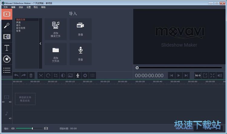This screenshot has width=227, height=134.
Task: Zoom out timeline with small frame icon
Action: tap(13, 129)
